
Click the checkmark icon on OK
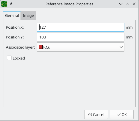pyautogui.click(x=119, y=115)
